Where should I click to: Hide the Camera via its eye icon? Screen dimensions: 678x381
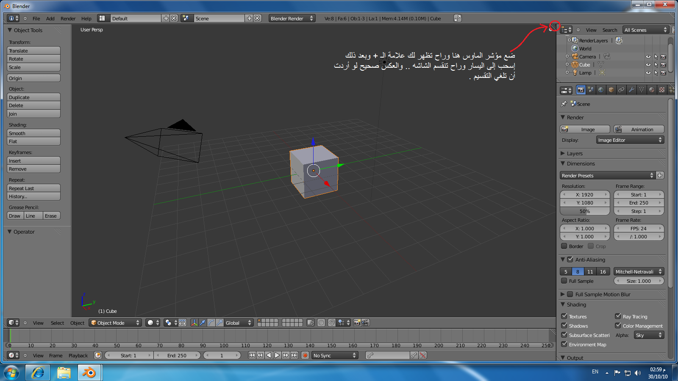click(648, 57)
